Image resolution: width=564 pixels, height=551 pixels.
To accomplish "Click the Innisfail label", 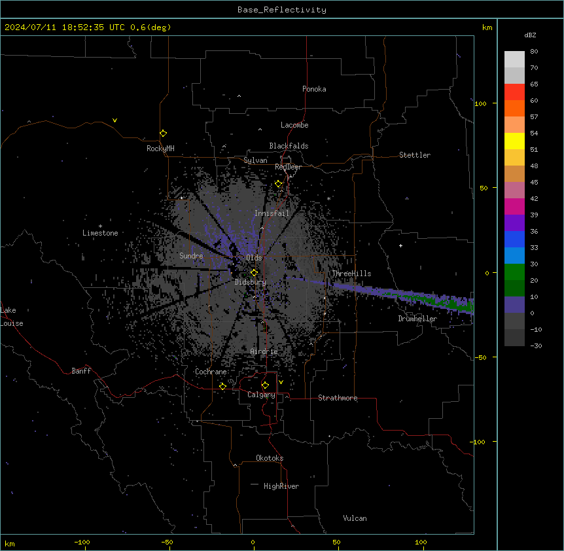I will tap(272, 213).
